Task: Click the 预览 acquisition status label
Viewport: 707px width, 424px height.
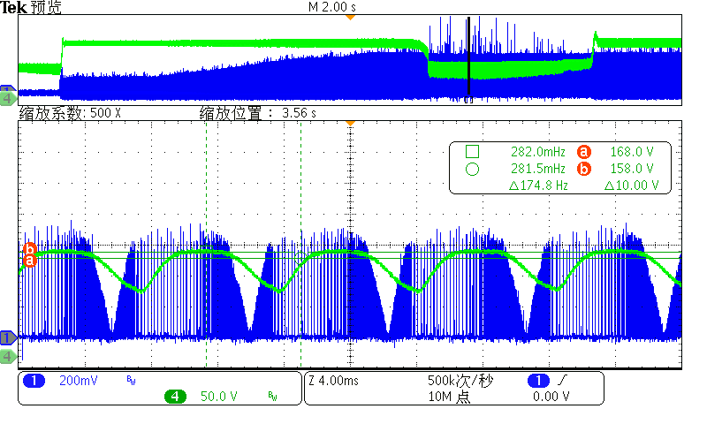Action: click(46, 7)
